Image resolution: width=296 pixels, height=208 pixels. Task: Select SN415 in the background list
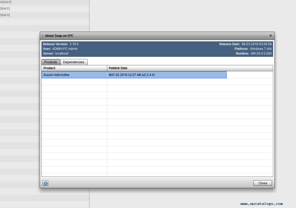coord(44,15)
